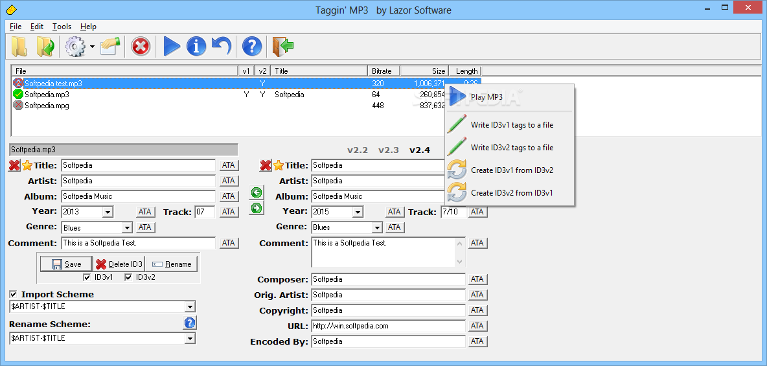Click the Save button
The width and height of the screenshot is (767, 366).
tap(66, 264)
